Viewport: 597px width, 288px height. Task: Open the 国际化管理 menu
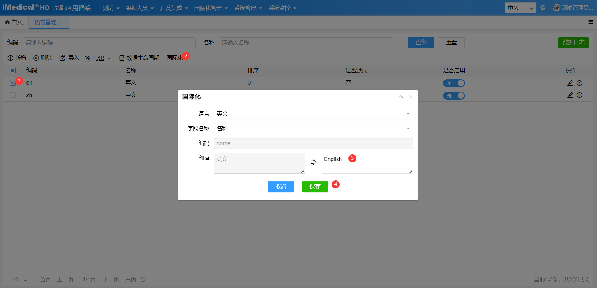click(211, 8)
